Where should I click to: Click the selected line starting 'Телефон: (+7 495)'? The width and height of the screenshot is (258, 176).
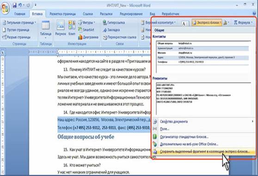coord(104,127)
